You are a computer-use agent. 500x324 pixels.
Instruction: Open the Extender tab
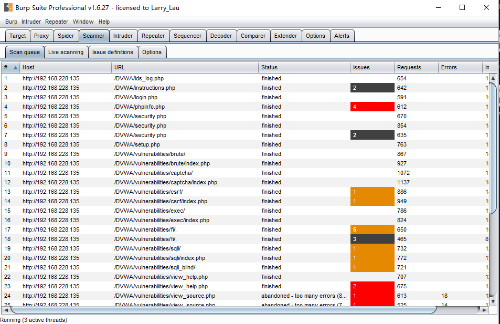[285, 36]
